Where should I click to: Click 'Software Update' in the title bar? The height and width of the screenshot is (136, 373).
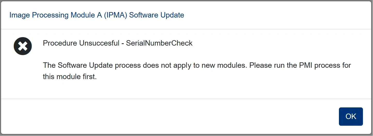(x=157, y=15)
